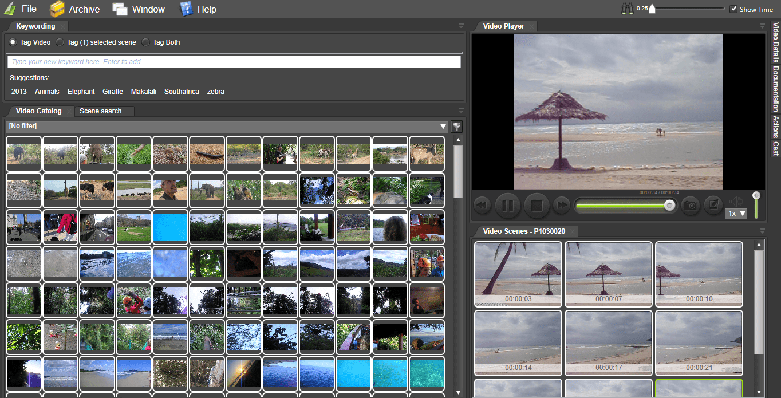Add the suggested keyword Makalali

[x=144, y=92]
